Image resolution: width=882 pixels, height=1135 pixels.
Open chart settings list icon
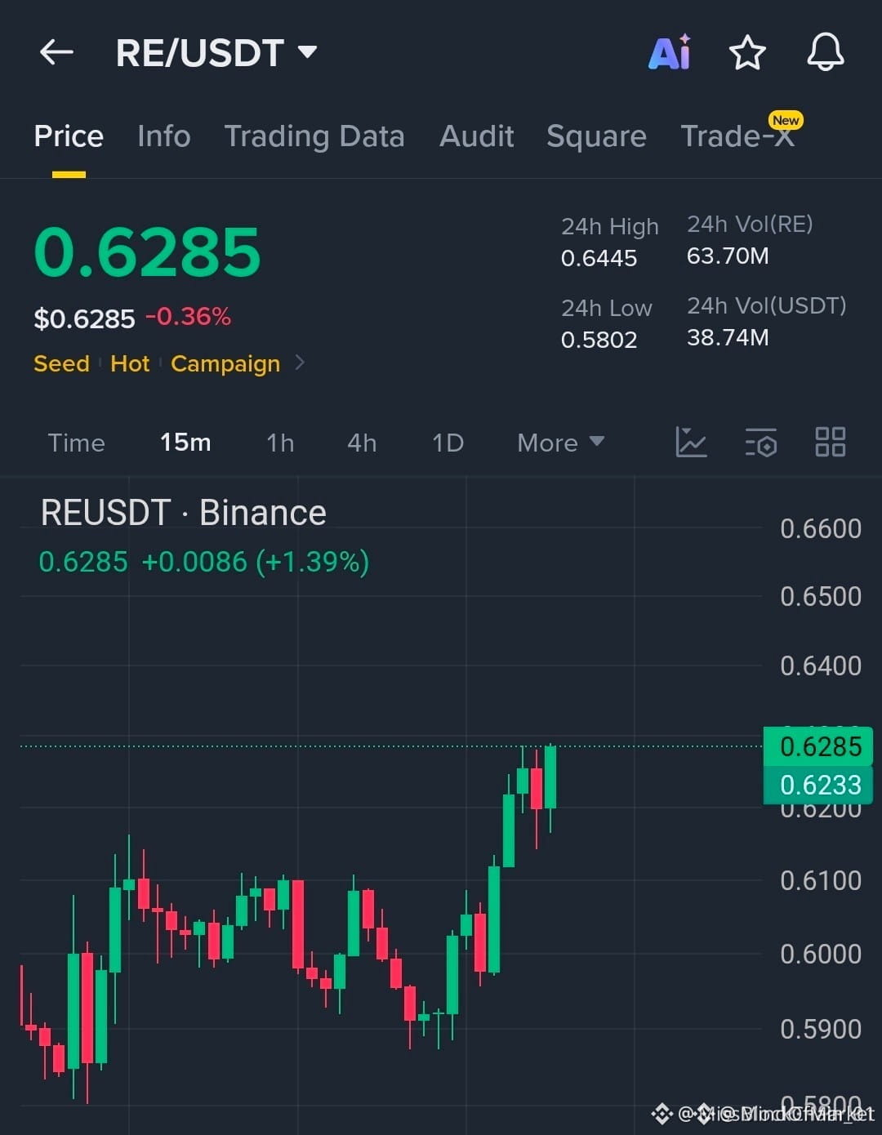point(761,442)
